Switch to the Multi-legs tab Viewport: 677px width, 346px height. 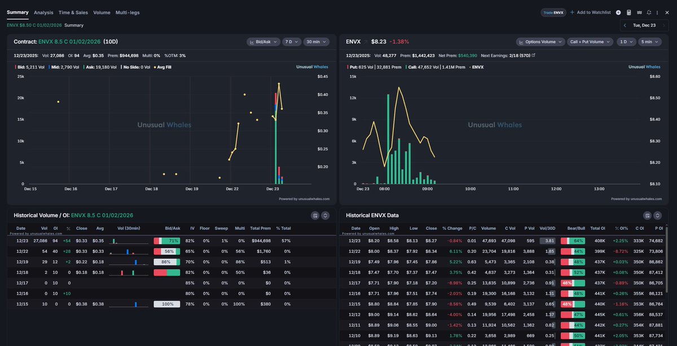point(128,12)
